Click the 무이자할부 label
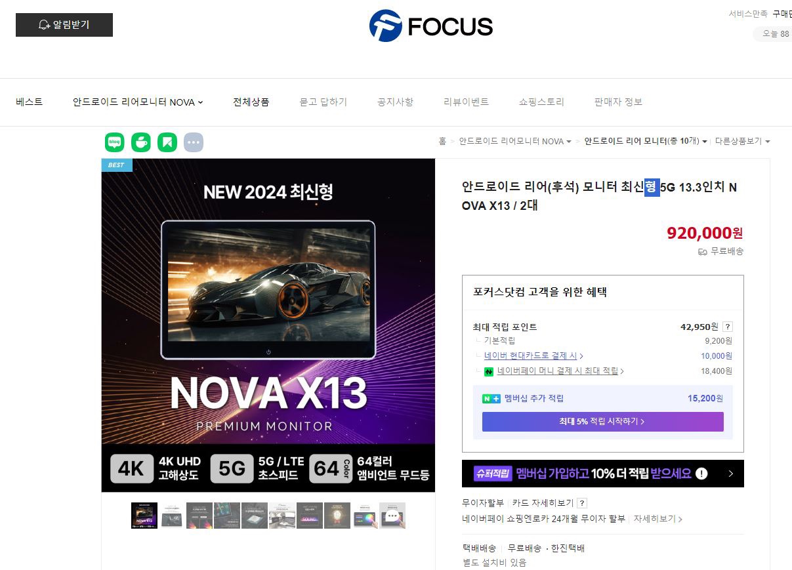792x570 pixels. click(x=483, y=503)
